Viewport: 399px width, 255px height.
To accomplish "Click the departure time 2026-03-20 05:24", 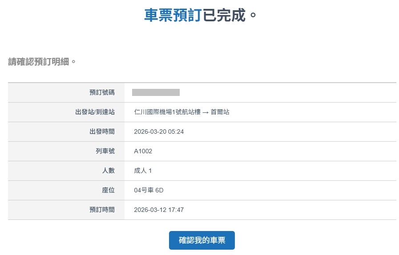I will coord(159,131).
